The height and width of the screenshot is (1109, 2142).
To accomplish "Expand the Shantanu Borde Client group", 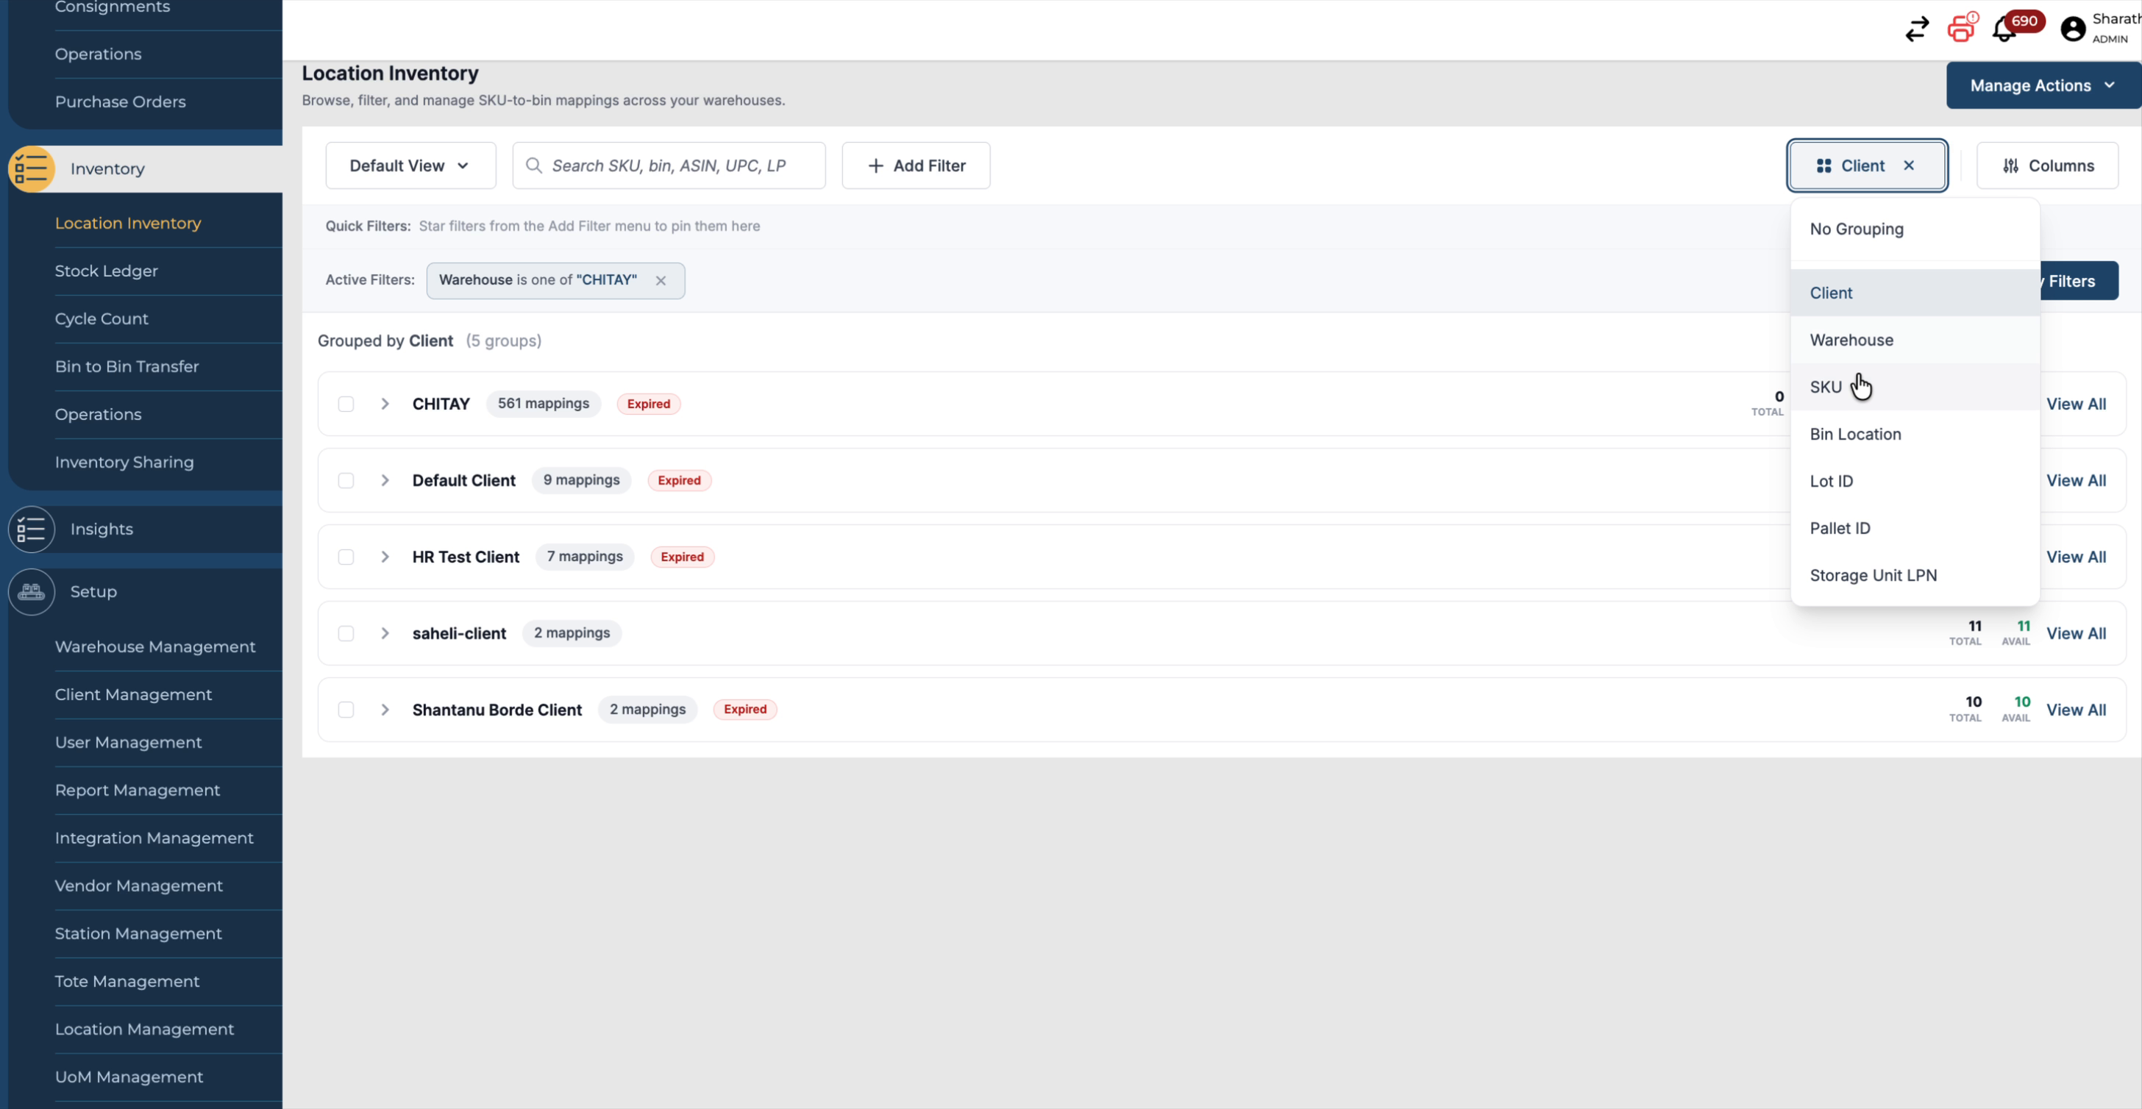I will pyautogui.click(x=385, y=710).
